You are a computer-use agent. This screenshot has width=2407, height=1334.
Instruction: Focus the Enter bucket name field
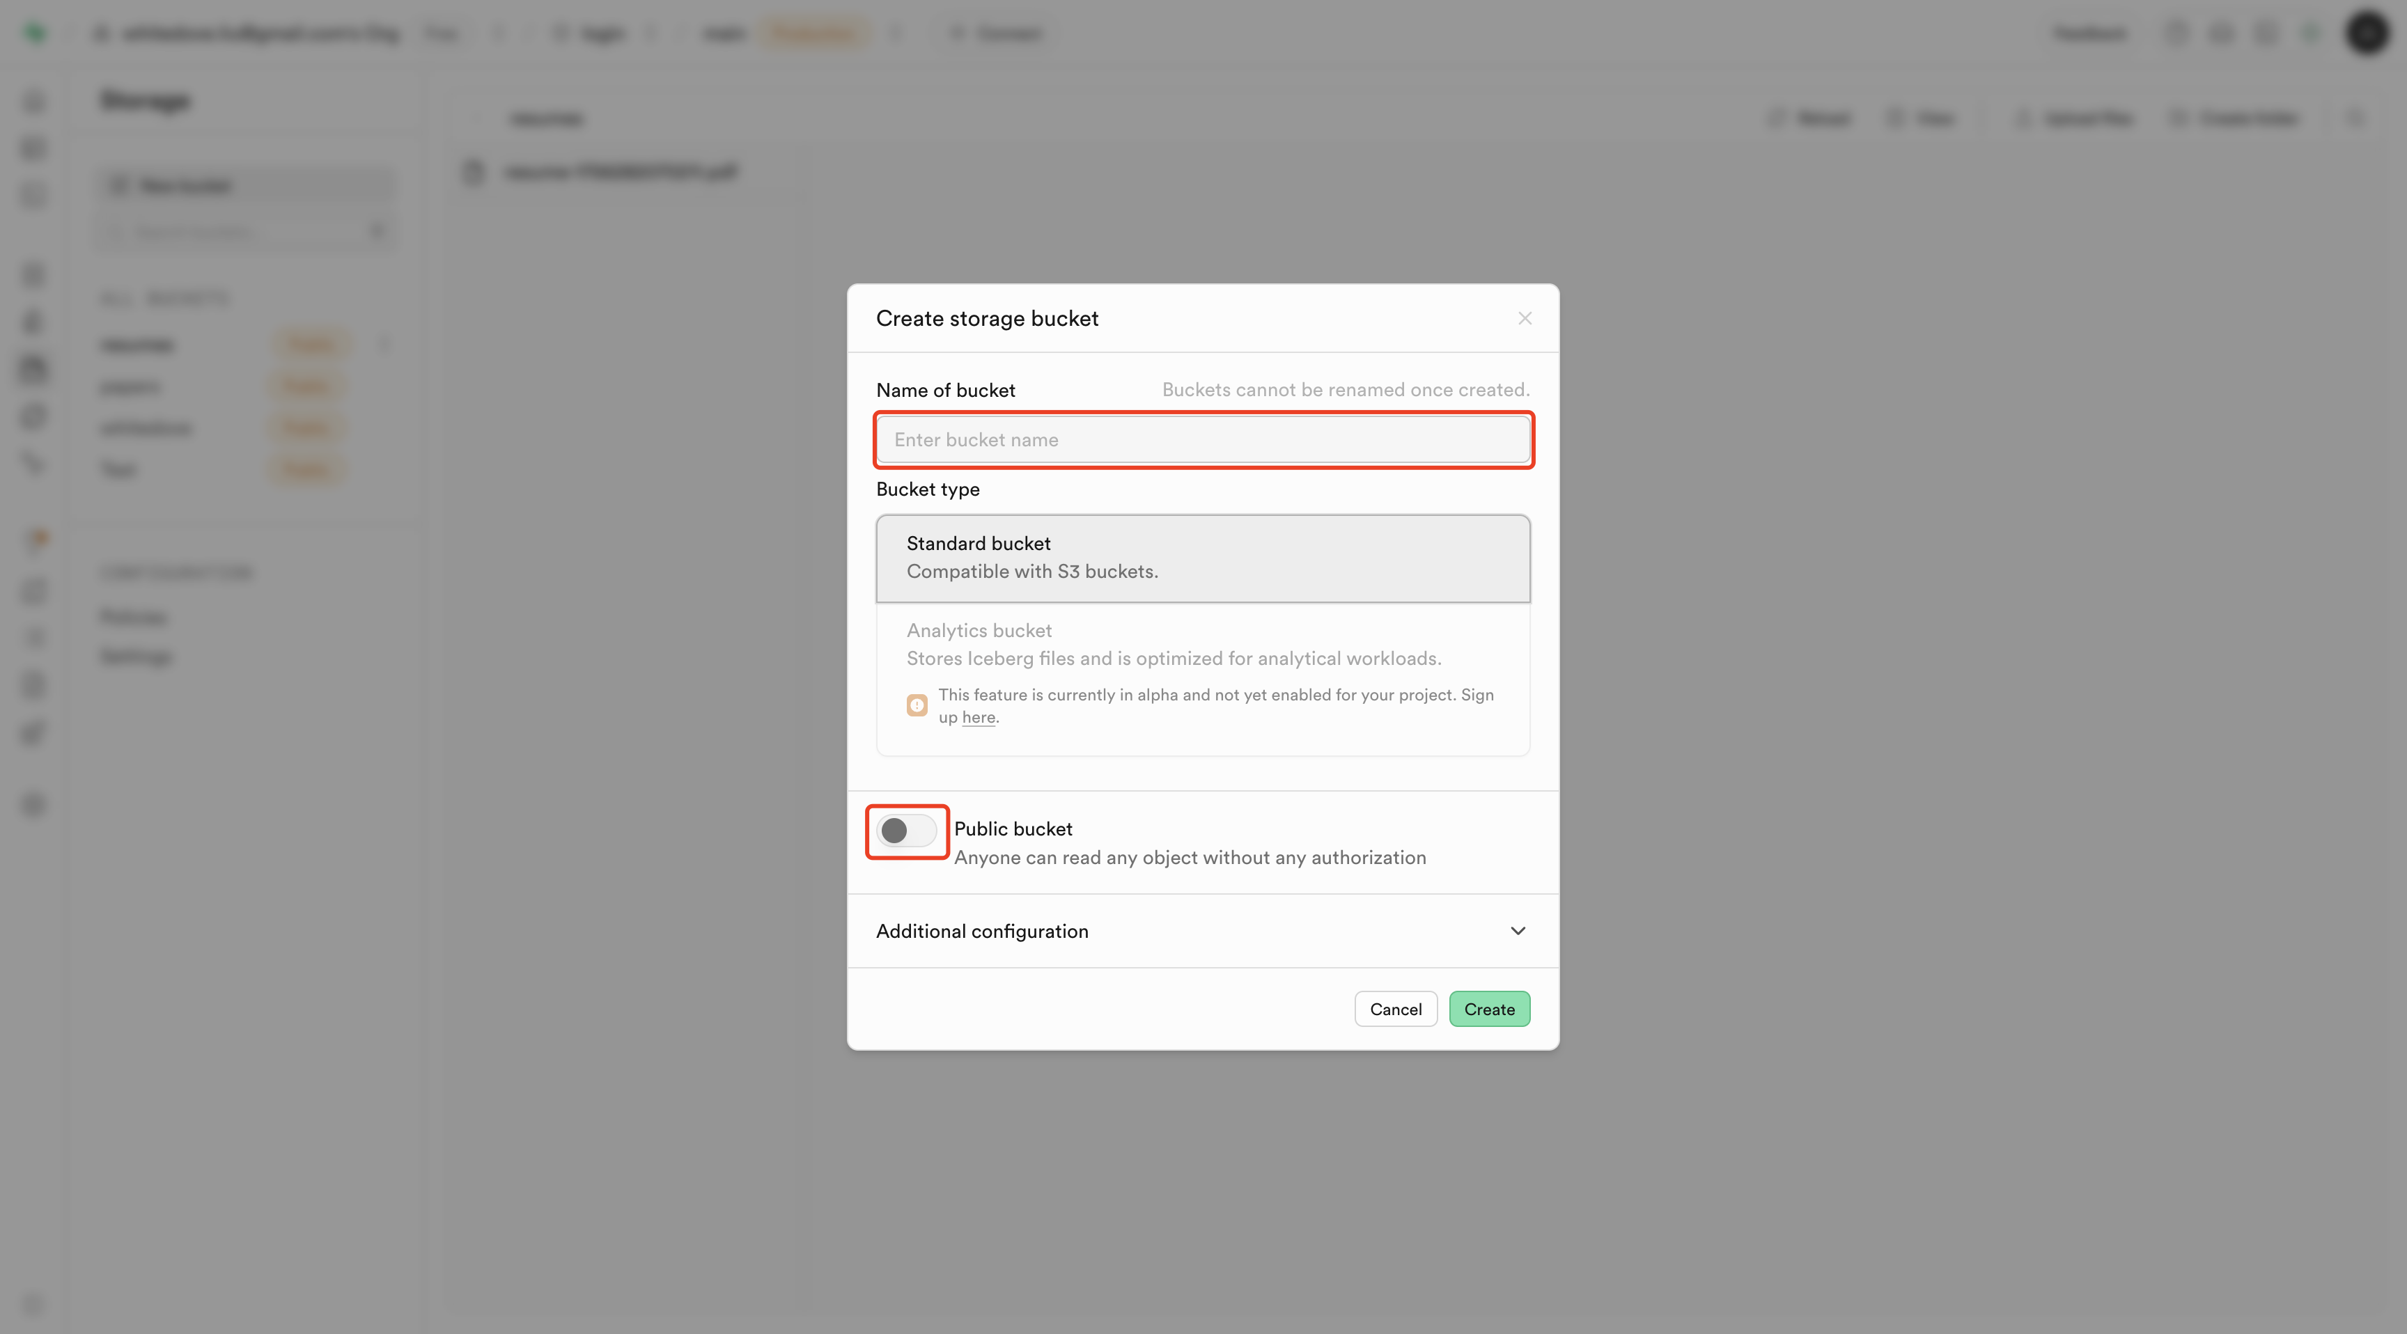point(1203,440)
